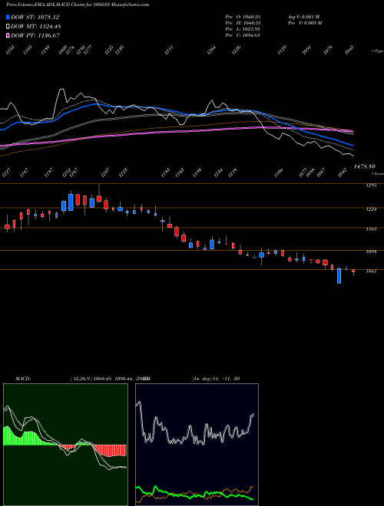Click the red MACD histogram bars
Image resolution: width=384 pixels, height=506 pixels.
click(110, 451)
